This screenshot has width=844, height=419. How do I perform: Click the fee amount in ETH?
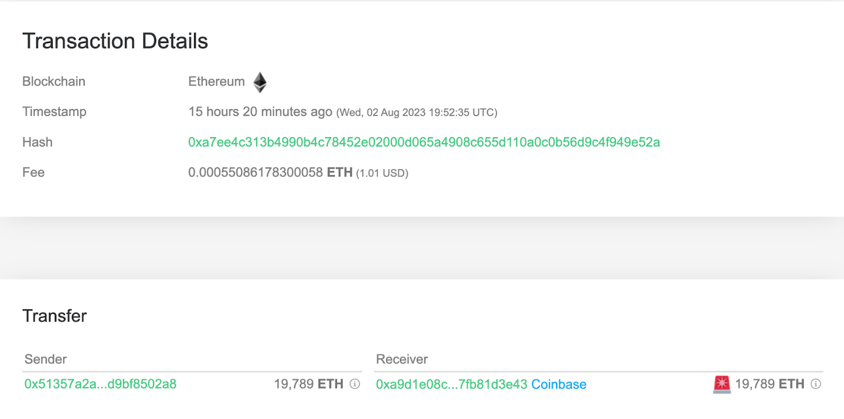[x=270, y=173]
